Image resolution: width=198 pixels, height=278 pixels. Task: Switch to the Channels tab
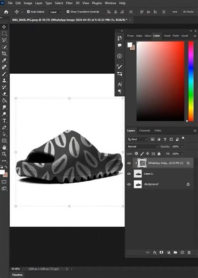(145, 130)
